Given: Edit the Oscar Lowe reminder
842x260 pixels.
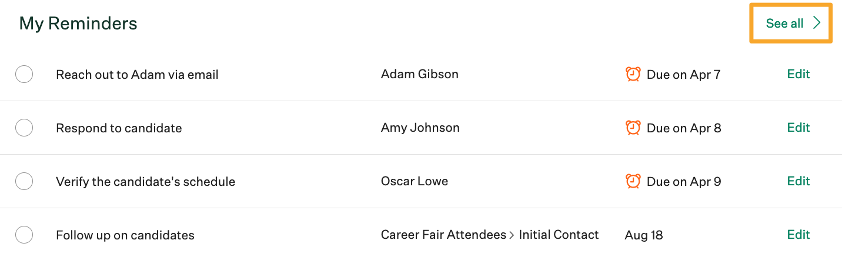Looking at the screenshot, I should 798,181.
